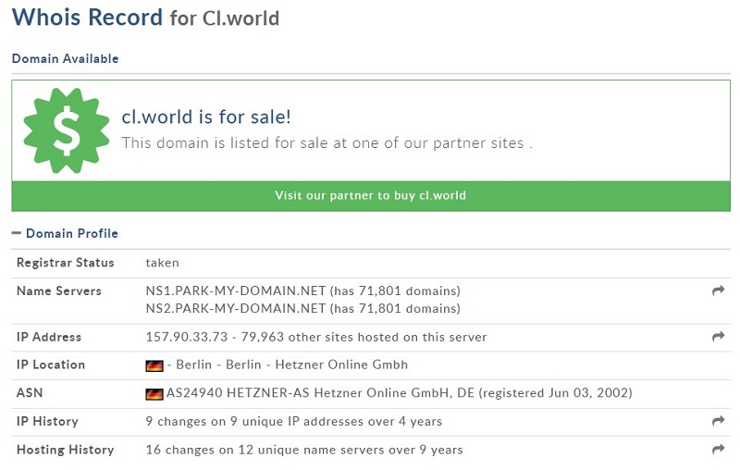The image size is (740, 470).
Task: Click the 'cl.world is for sale!' heading
Action: tap(205, 117)
